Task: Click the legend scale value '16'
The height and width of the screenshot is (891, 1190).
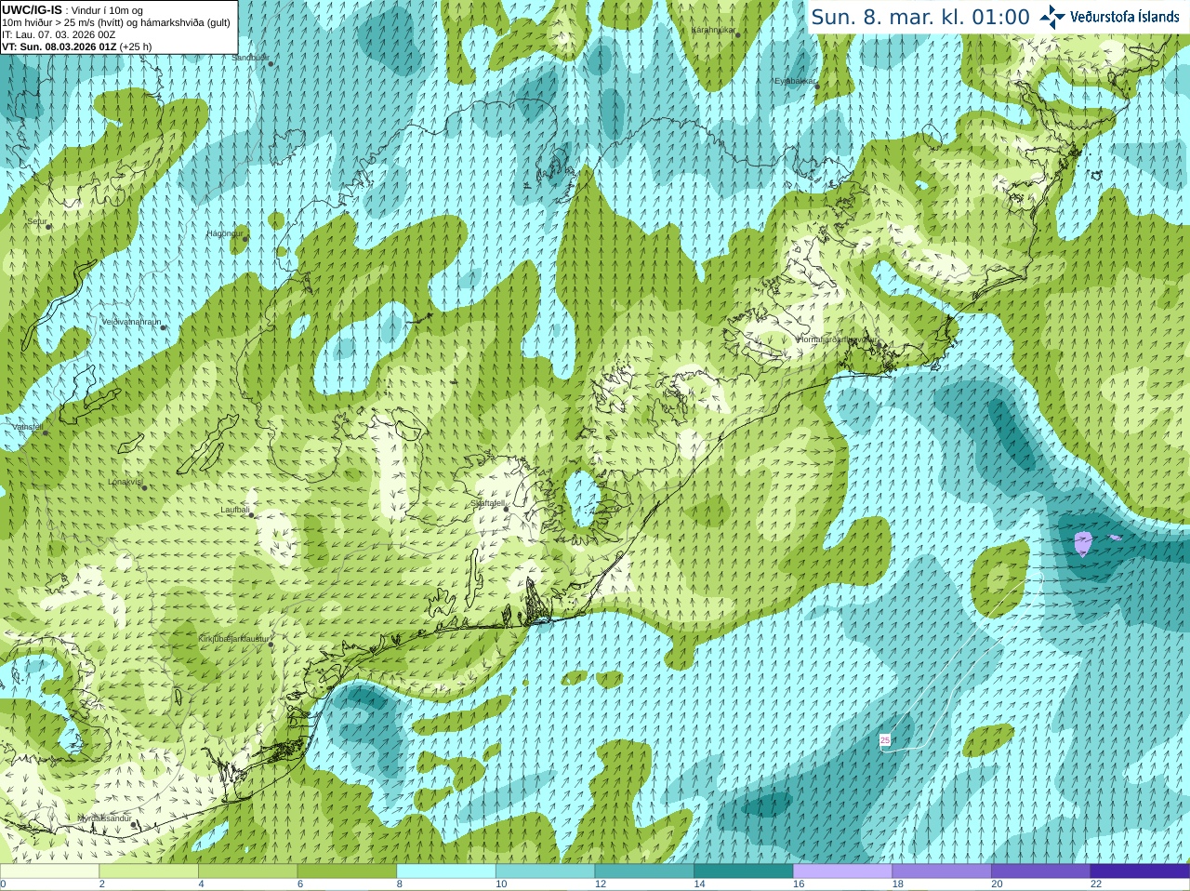Action: pyautogui.click(x=799, y=884)
